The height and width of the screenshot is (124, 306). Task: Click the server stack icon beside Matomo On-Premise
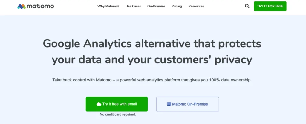pyautogui.click(x=169, y=104)
